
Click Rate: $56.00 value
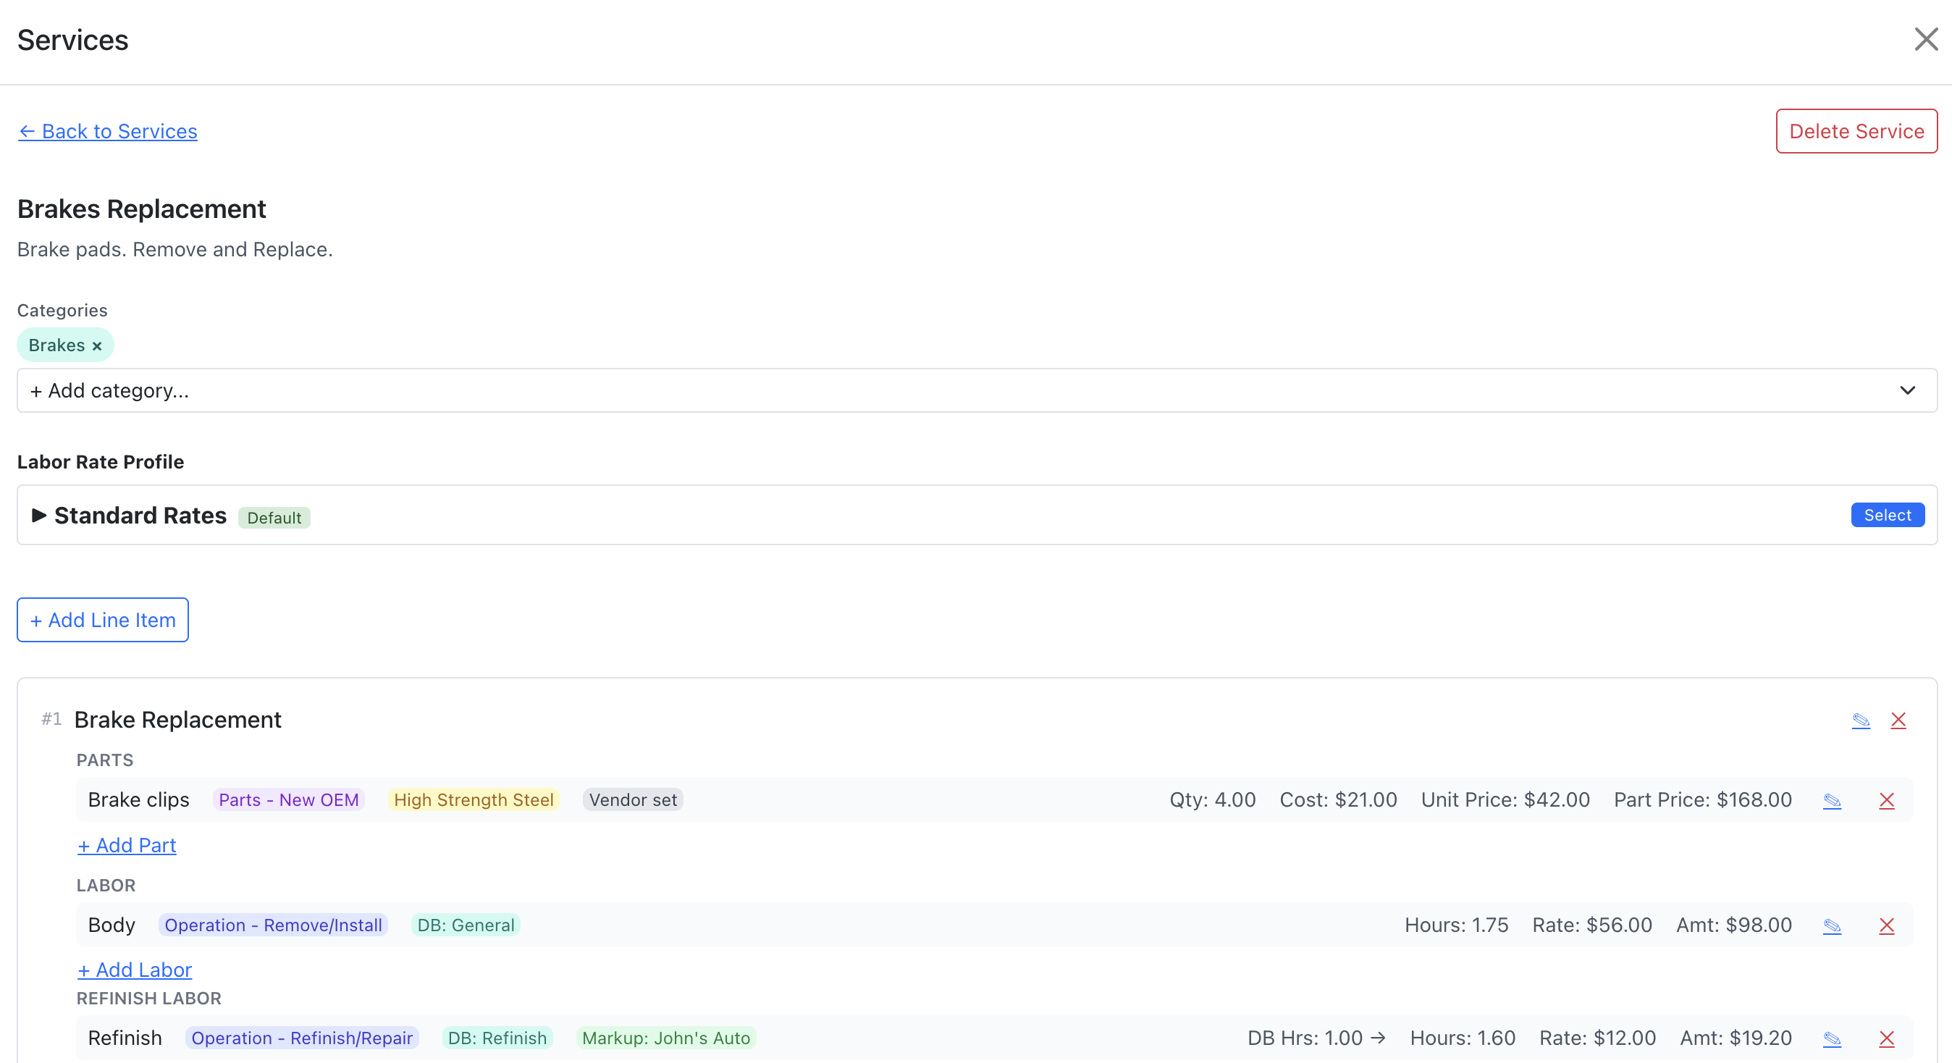(x=1592, y=925)
